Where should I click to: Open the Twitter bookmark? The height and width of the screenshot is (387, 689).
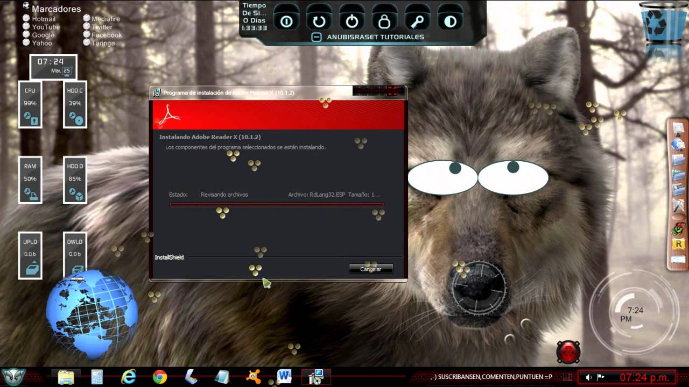point(98,27)
